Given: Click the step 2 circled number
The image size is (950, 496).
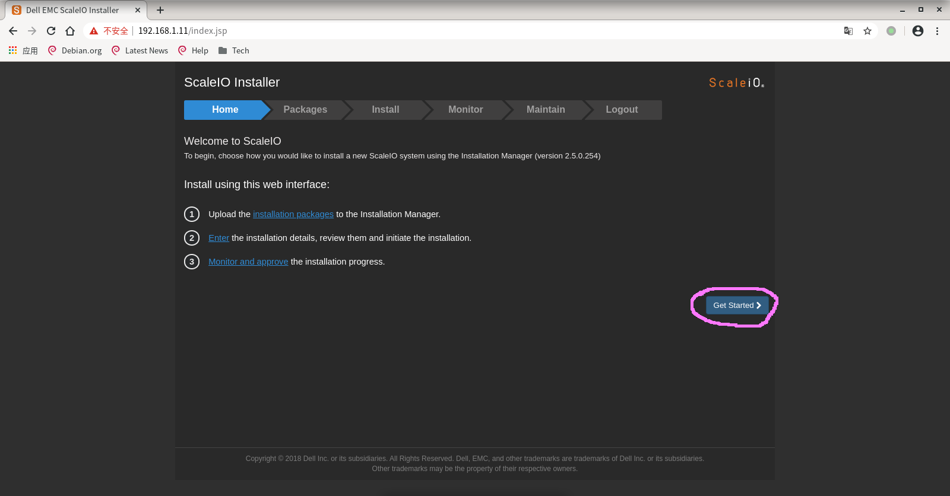Looking at the screenshot, I should coord(192,238).
